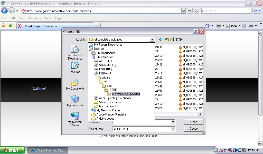263x154 pixels.
Task: Click the File name text field
Action: pos(142,122)
